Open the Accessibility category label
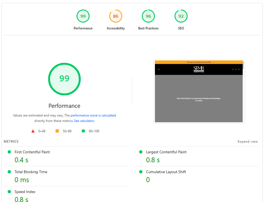 pos(116,28)
